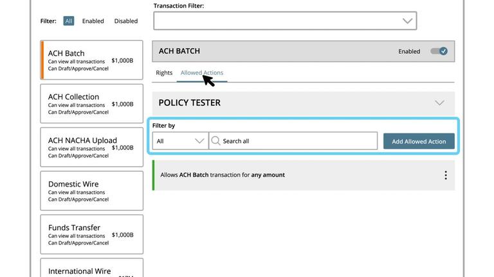Image resolution: width=494 pixels, height=277 pixels.
Task: Open the three-dot menu for ACH Batch rule
Action: pos(445,175)
